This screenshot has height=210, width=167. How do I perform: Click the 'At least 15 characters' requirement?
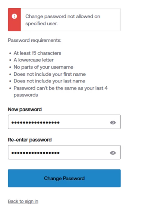pyautogui.click(x=37, y=53)
